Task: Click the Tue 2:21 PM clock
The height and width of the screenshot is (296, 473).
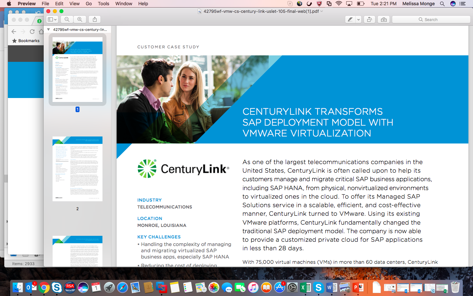Action: 384,4
